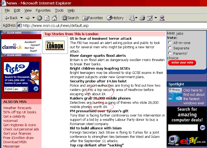Click the Back arrow toolbar button
The height and width of the screenshot is (148, 207).
pyautogui.click(x=11, y=18)
